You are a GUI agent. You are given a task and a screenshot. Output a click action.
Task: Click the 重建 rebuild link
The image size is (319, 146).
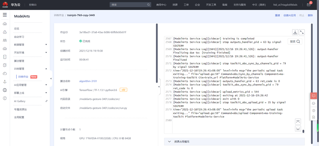(x=278, y=15)
